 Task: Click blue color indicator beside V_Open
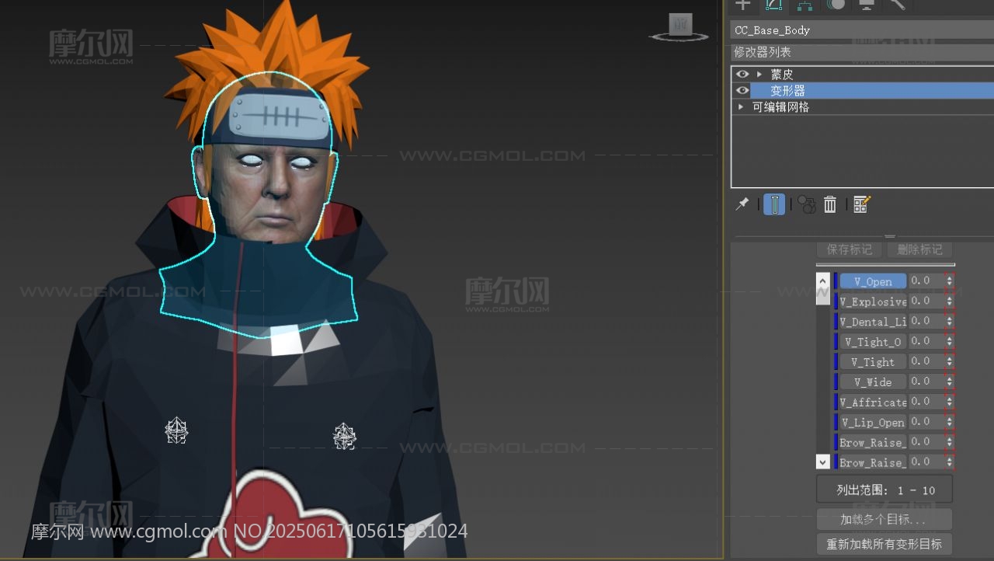tap(836, 281)
